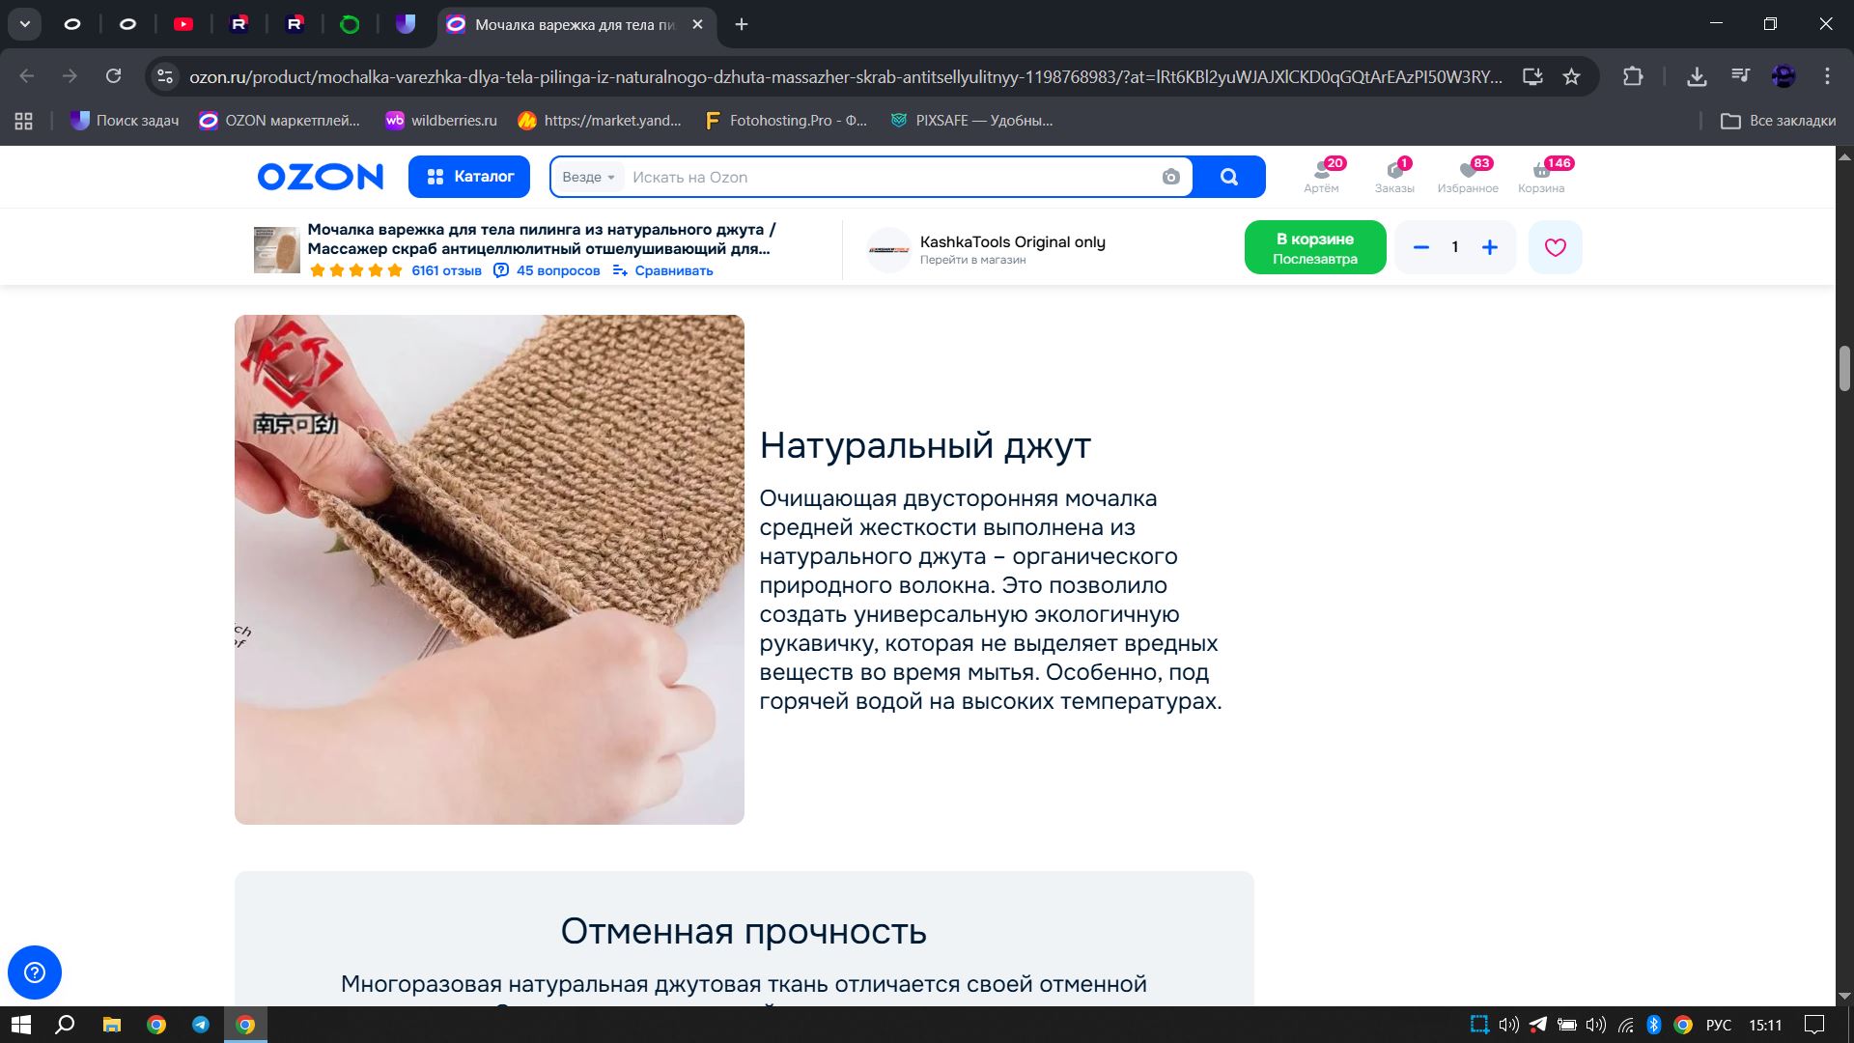The width and height of the screenshot is (1854, 1043).
Task: Expand the Везде search scope dropdown
Action: [588, 177]
